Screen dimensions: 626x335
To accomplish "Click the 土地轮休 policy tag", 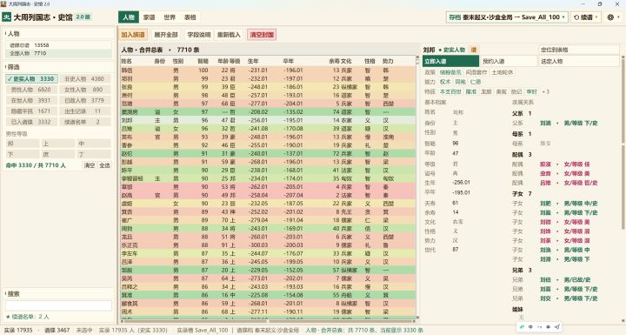I will (503, 72).
